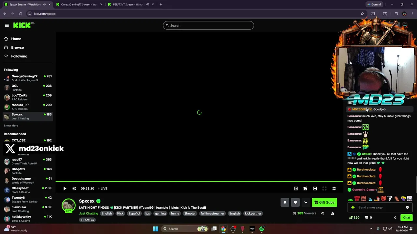Mute the Spxcsx Stream tab audio
417x234 pixels.
click(44, 5)
